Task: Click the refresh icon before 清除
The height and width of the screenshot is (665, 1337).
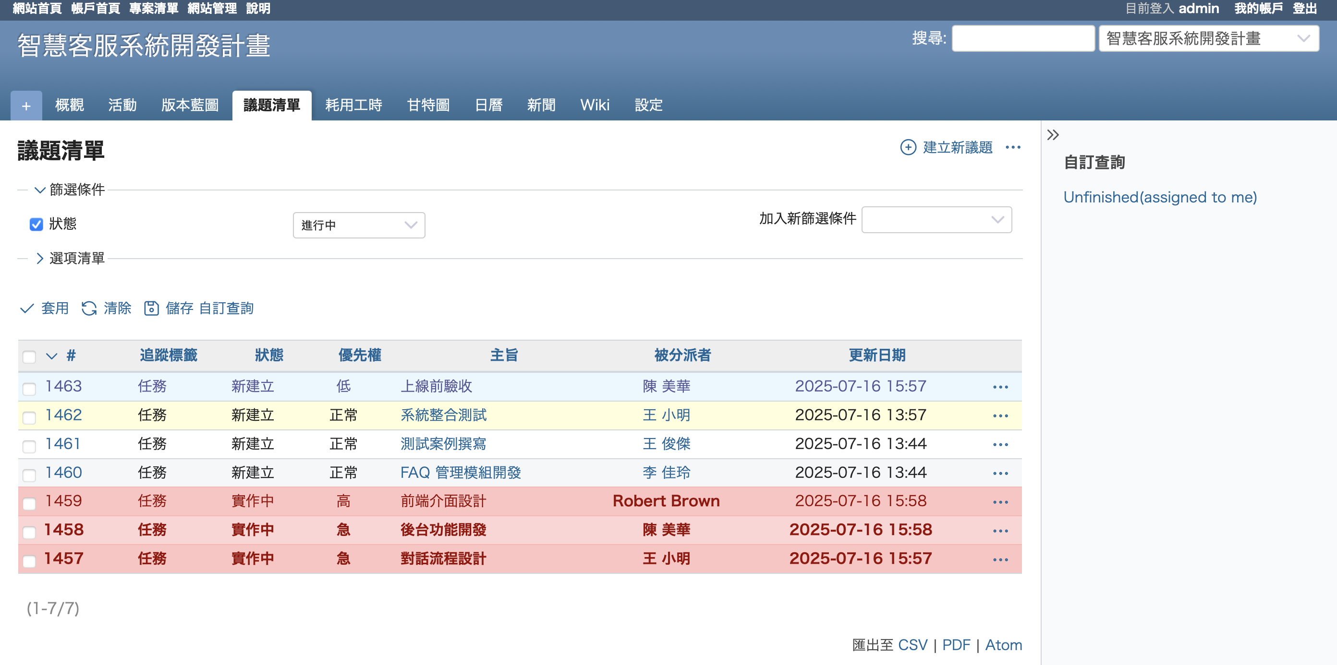Action: tap(89, 309)
